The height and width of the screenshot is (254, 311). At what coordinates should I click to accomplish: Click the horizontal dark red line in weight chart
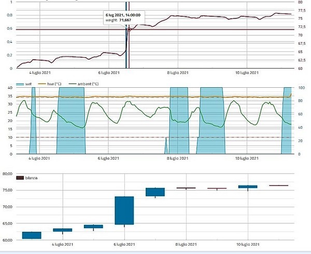[x=207, y=30]
